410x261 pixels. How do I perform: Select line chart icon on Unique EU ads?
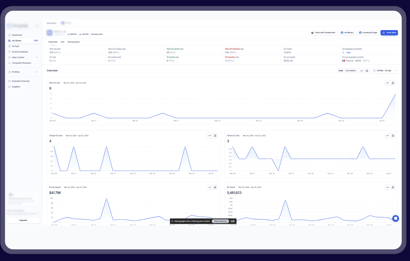210,136
